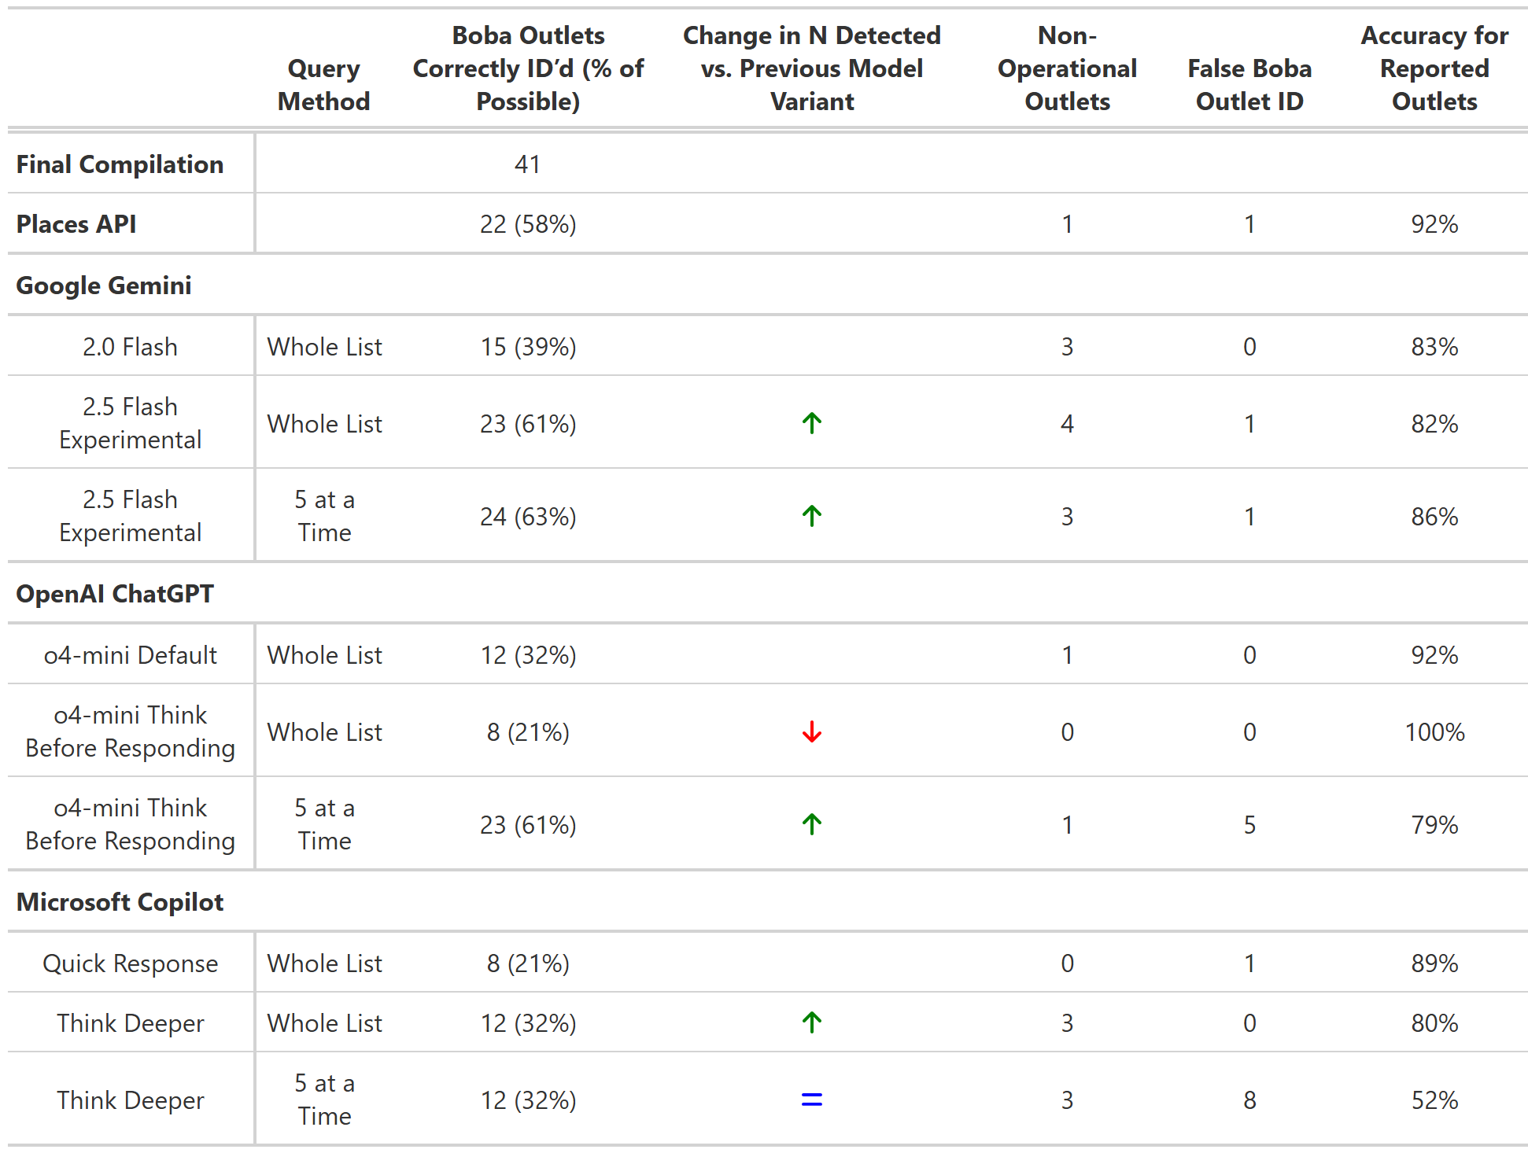
Task: Click the green arrow in the Gemini 5 at a Time row
Action: click(812, 516)
